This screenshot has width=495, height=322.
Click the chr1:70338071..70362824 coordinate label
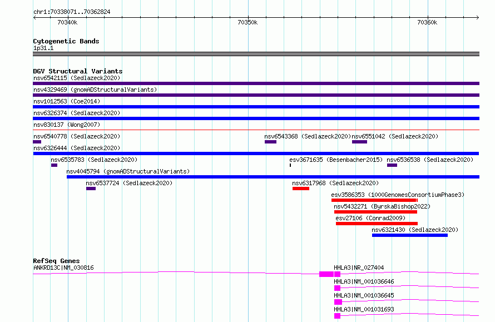coord(72,12)
